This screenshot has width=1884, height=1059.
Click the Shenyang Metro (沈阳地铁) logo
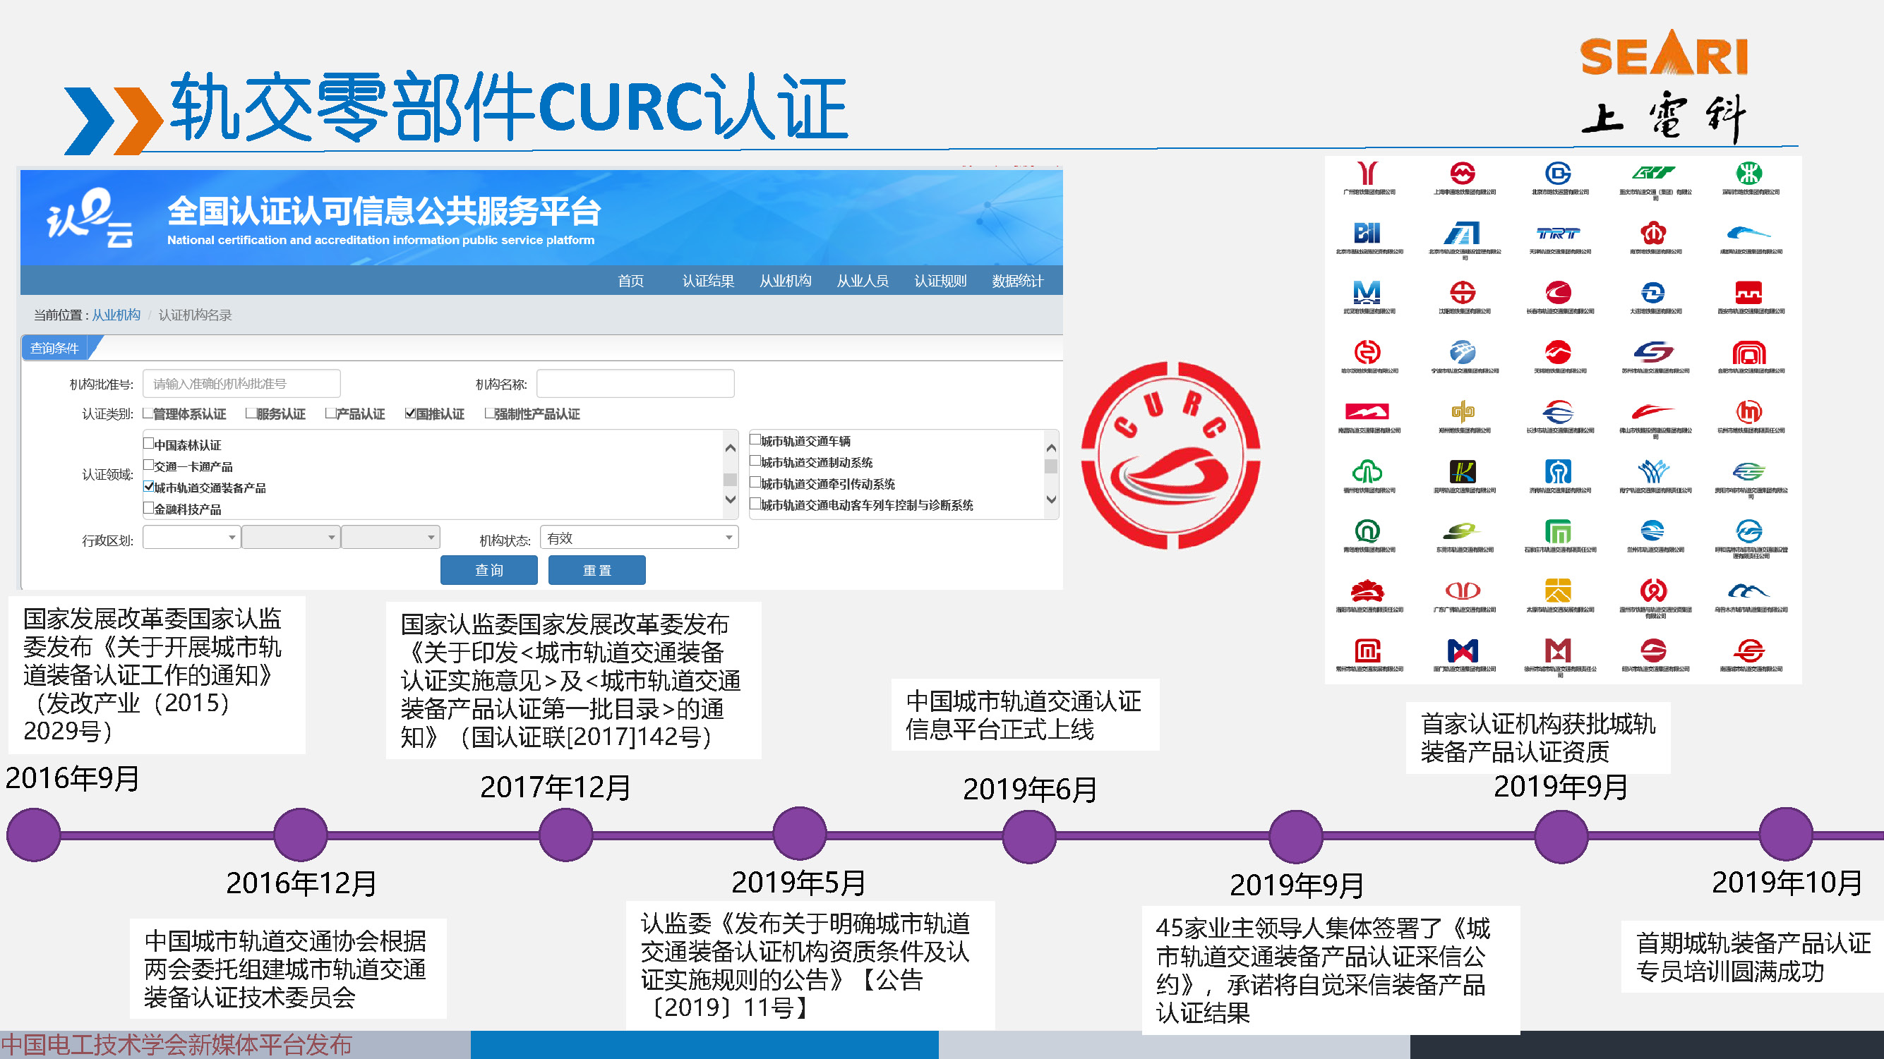click(x=1463, y=292)
